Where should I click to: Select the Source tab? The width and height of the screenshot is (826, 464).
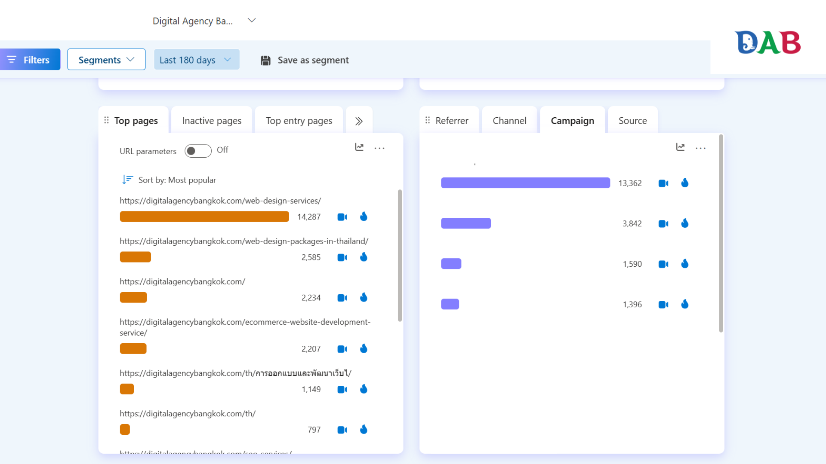tap(632, 121)
